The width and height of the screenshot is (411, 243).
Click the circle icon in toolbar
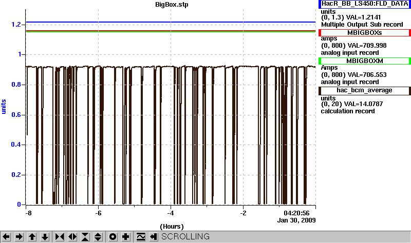pyautogui.click(x=113, y=237)
